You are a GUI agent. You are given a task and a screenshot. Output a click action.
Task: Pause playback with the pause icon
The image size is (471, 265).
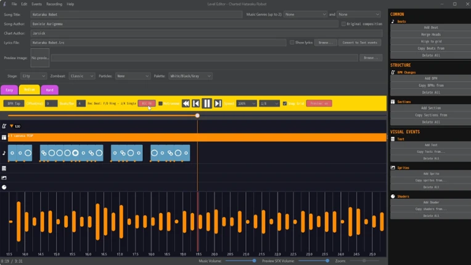[x=207, y=104]
